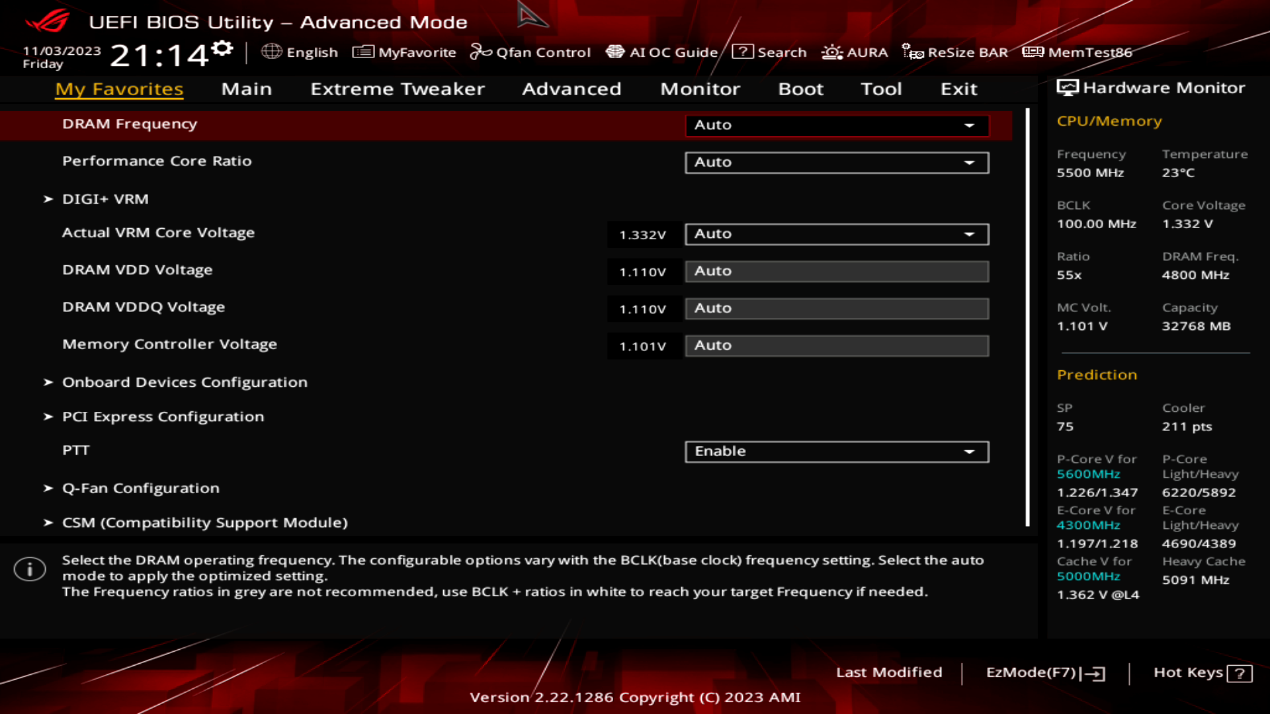Open Actual VRM Core Voltage dropdown
The image size is (1270, 714).
pos(837,234)
